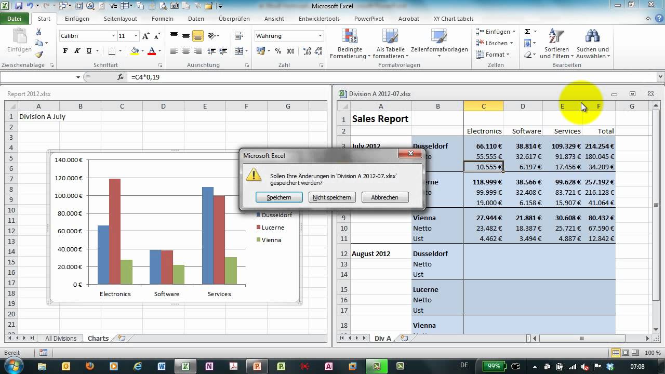Pick the Format Painter brush icon
The height and width of the screenshot is (374, 665).
[x=39, y=54]
